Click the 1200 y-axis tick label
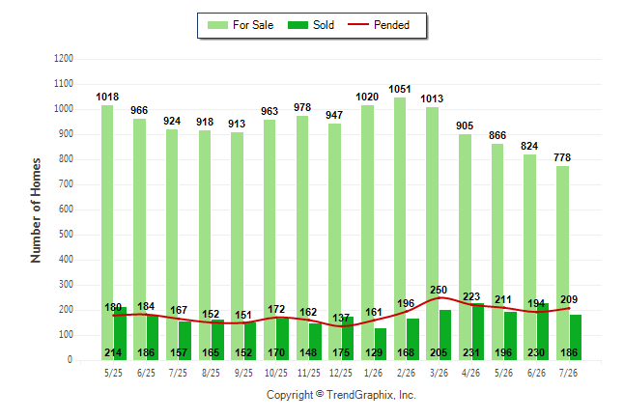 pos(64,59)
